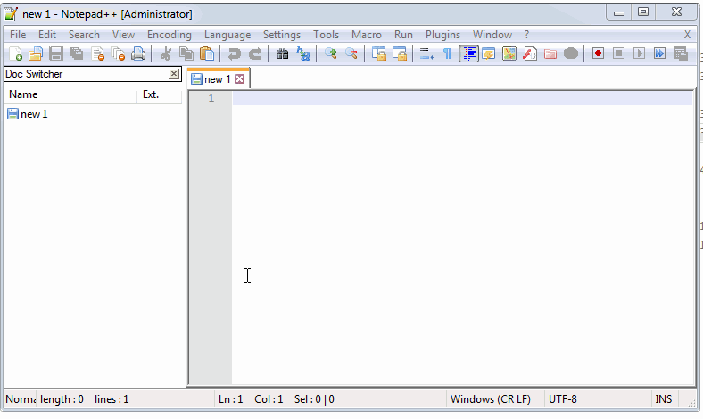Click the Paste clipboard icon
The height and width of the screenshot is (419, 703).
coord(207,53)
